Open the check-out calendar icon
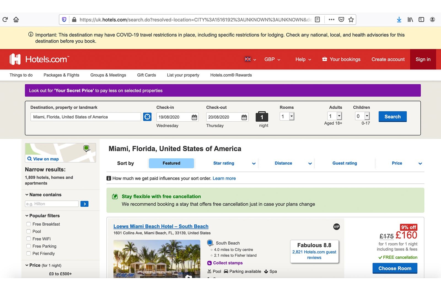 pyautogui.click(x=244, y=117)
